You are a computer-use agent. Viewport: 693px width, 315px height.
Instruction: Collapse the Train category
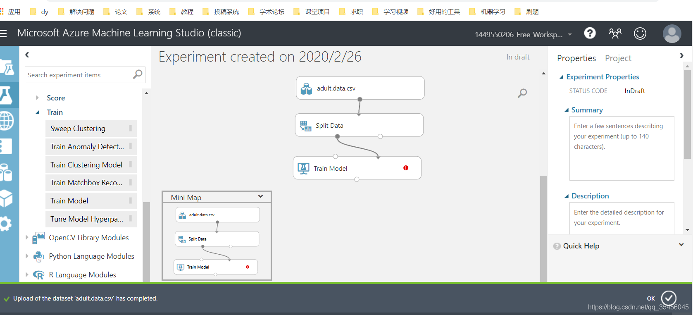[38, 112]
